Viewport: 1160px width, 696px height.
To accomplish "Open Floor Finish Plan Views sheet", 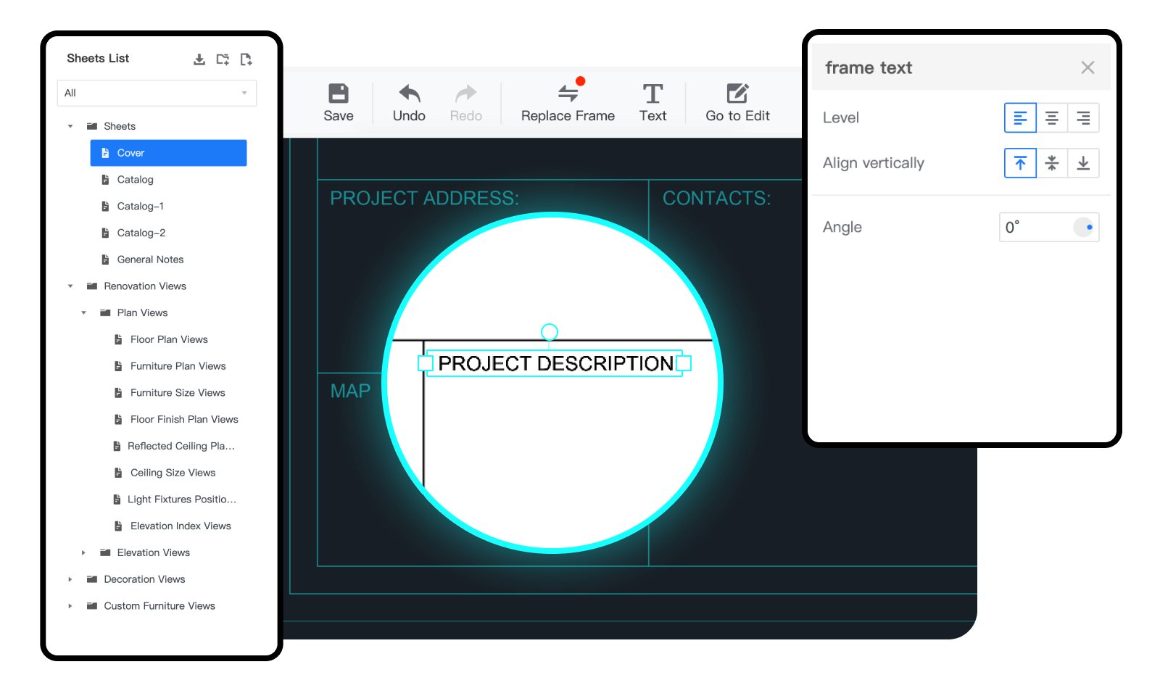I will (x=184, y=419).
